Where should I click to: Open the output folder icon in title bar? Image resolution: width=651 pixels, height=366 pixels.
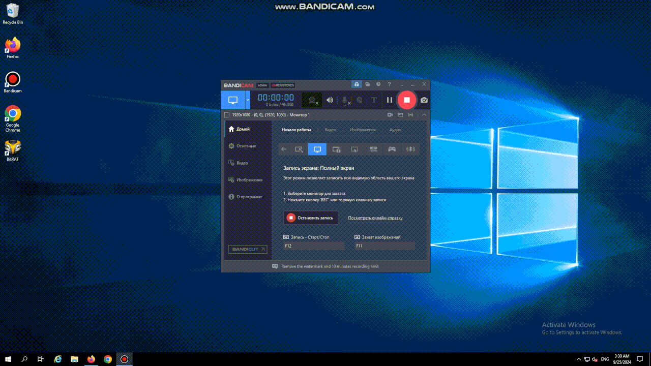coord(368,84)
